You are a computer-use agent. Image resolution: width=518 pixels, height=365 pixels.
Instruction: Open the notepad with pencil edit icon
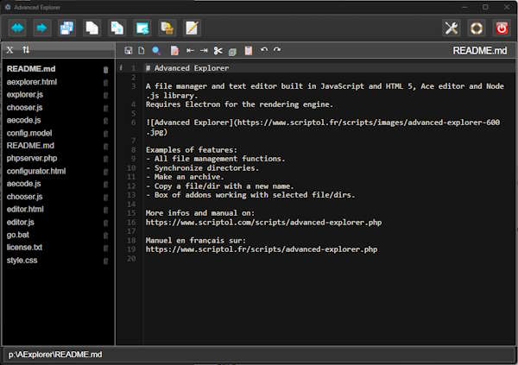point(192,28)
